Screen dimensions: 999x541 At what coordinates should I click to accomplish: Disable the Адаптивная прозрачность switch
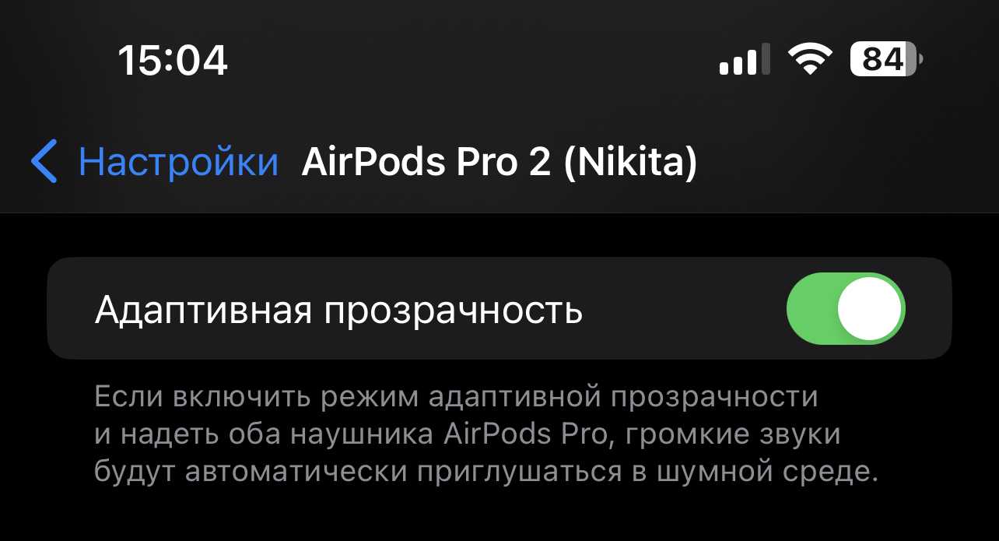tap(847, 308)
